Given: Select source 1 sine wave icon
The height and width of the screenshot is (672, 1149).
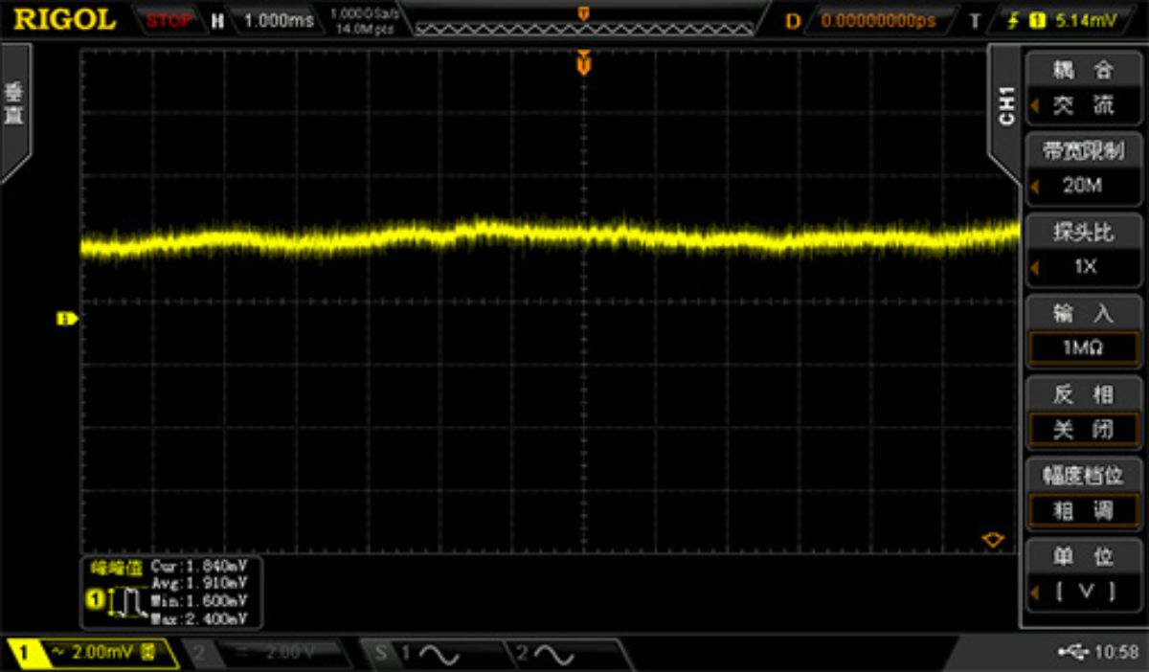Looking at the screenshot, I should click(x=429, y=654).
